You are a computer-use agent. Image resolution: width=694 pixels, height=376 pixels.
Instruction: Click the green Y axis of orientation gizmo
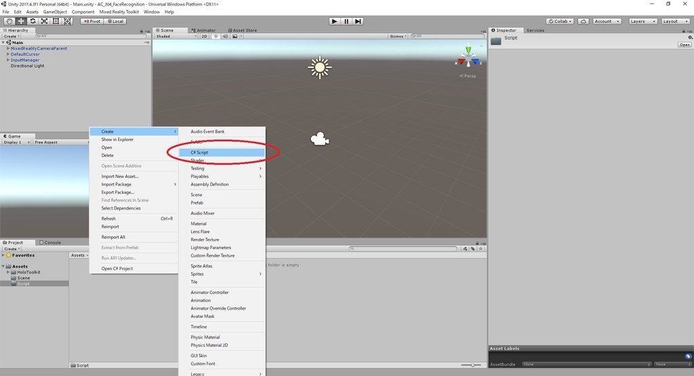(x=468, y=49)
